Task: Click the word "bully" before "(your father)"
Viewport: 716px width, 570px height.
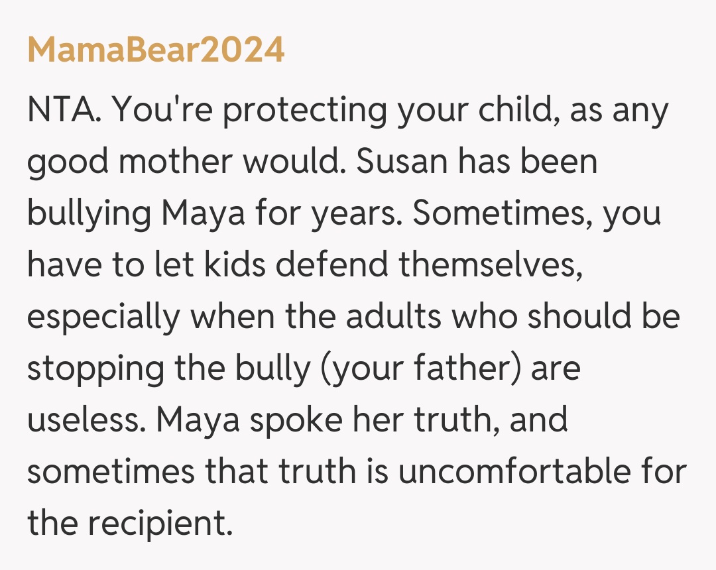Action: [x=275, y=369]
